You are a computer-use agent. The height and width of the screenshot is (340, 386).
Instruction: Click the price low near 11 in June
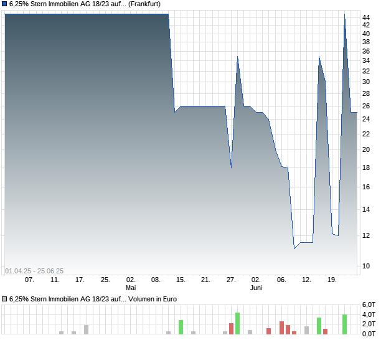(294, 248)
